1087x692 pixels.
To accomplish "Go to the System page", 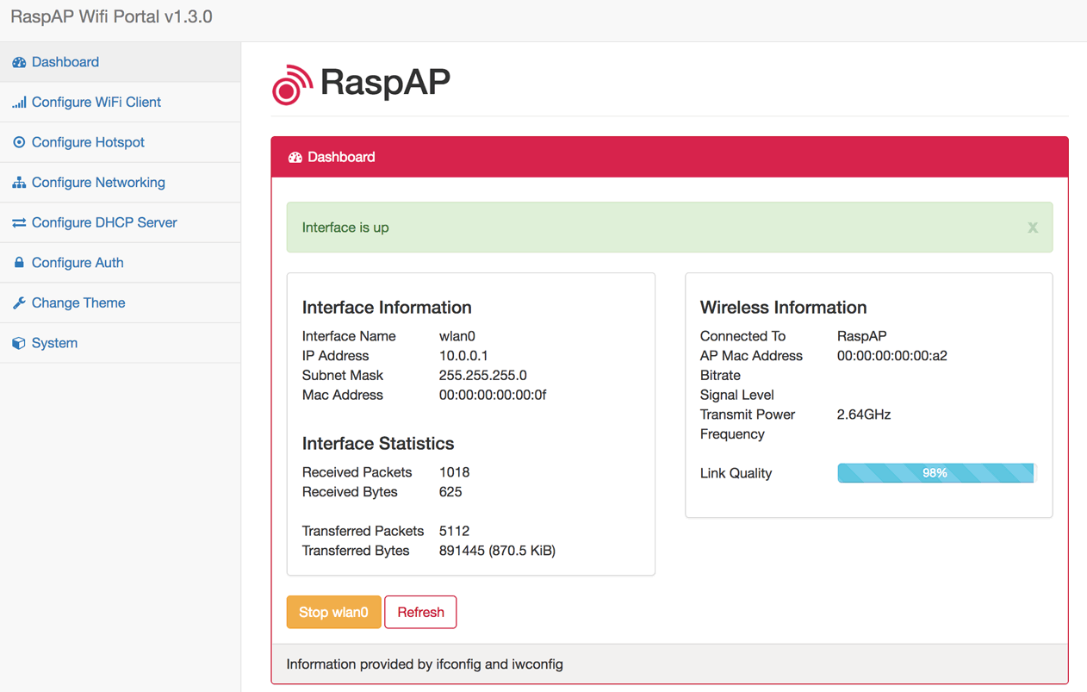I will [x=55, y=342].
